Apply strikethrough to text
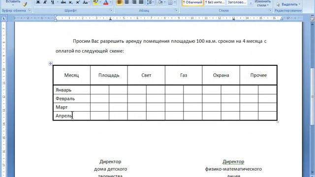This screenshot has width=315, height=177. click(63, 2)
